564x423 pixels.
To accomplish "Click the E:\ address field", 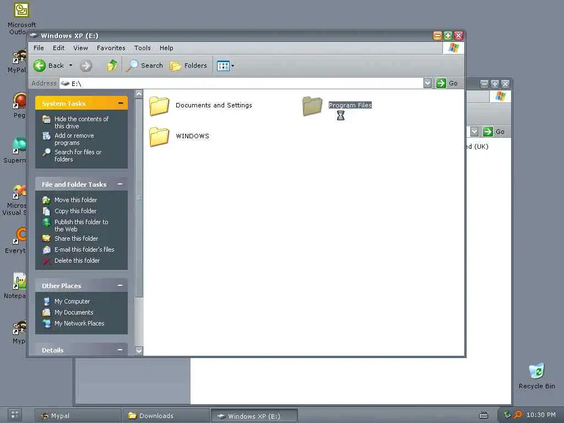I will [x=242, y=84].
